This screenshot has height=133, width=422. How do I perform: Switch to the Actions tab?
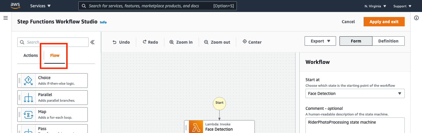(31, 55)
